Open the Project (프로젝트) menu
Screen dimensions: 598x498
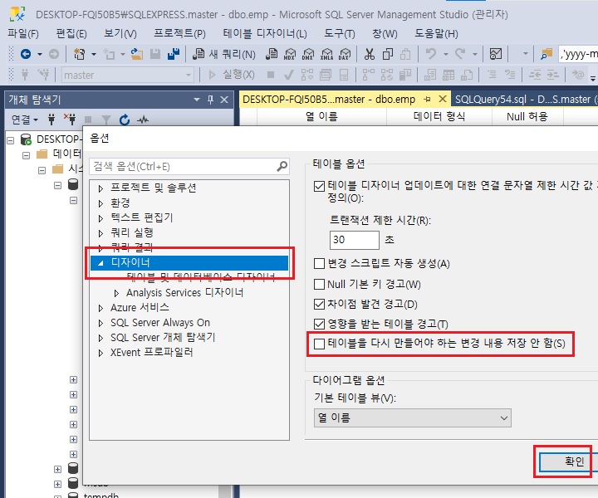[x=179, y=33]
